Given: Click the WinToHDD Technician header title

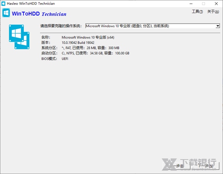Looking at the screenshot, I should coord(39,14).
